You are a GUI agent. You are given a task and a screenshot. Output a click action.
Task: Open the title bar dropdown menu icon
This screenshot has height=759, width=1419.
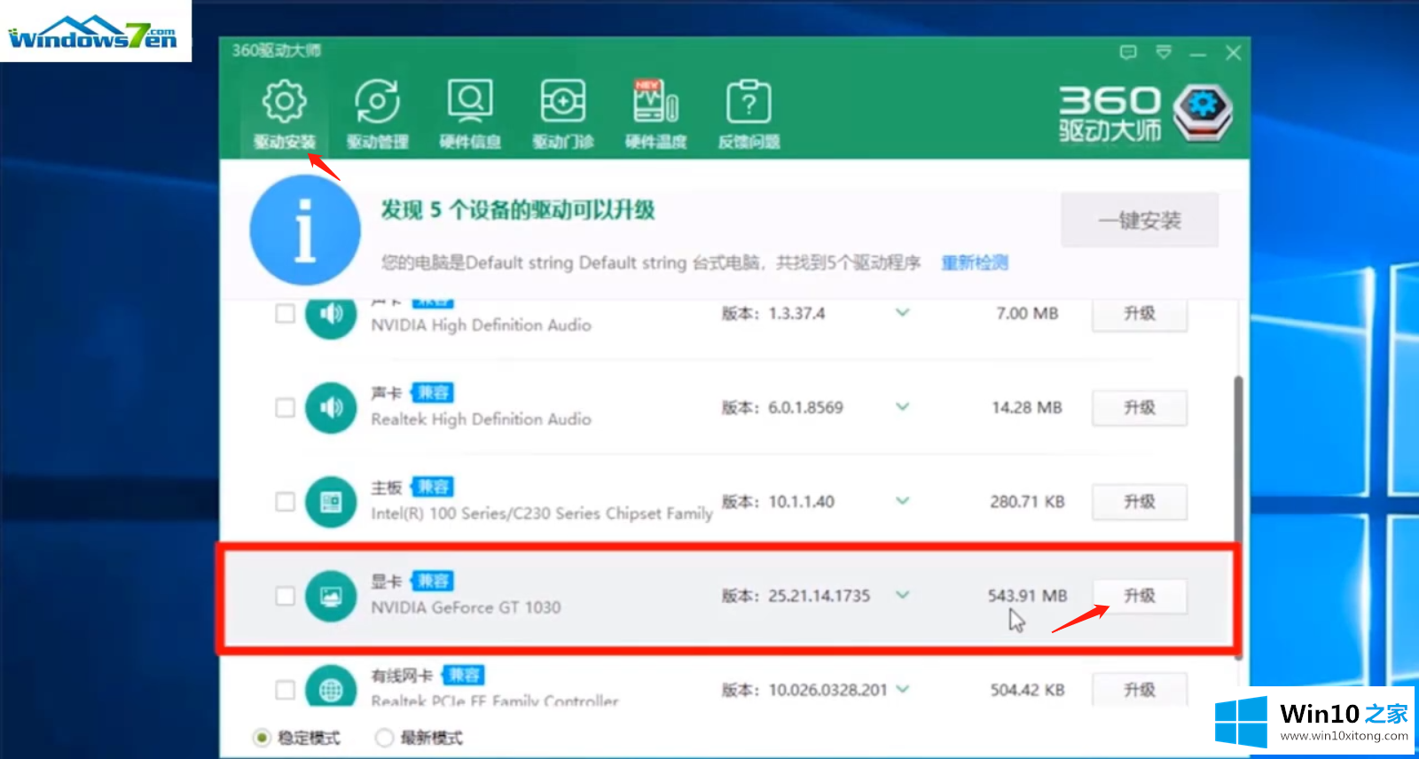click(x=1164, y=52)
